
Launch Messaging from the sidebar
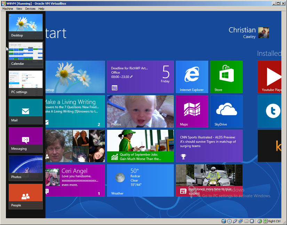(25, 140)
